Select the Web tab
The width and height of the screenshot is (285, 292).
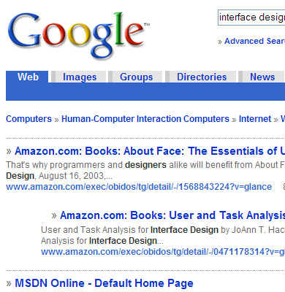coord(28,77)
